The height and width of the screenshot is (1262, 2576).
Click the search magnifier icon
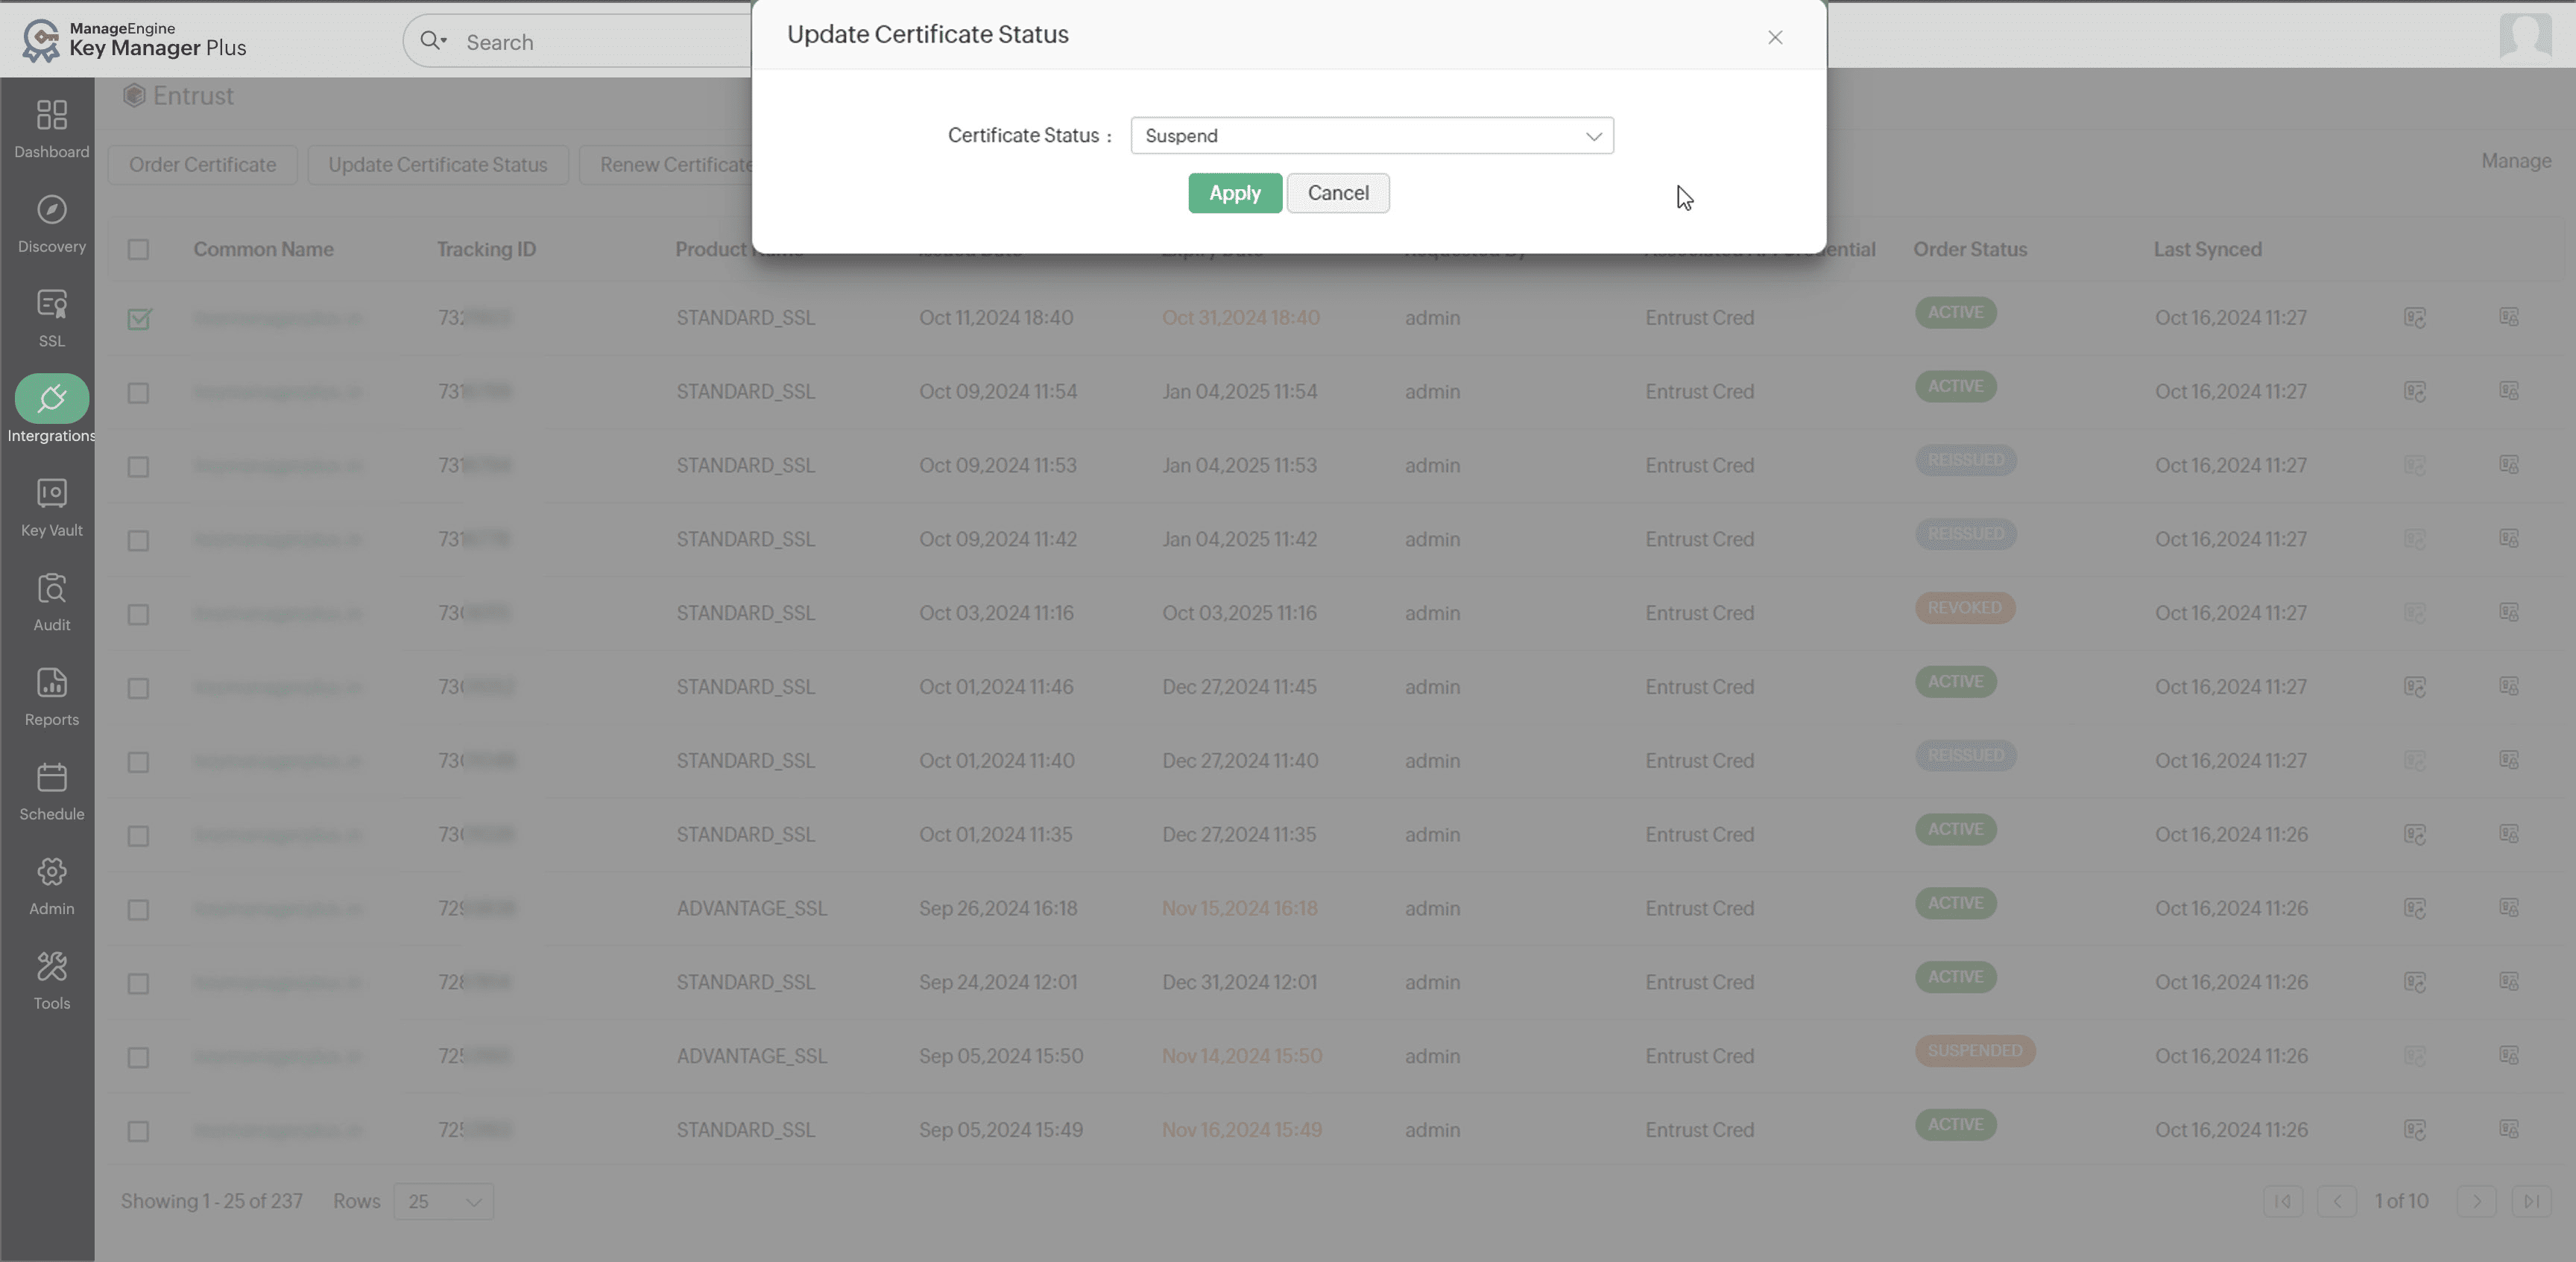tap(429, 41)
